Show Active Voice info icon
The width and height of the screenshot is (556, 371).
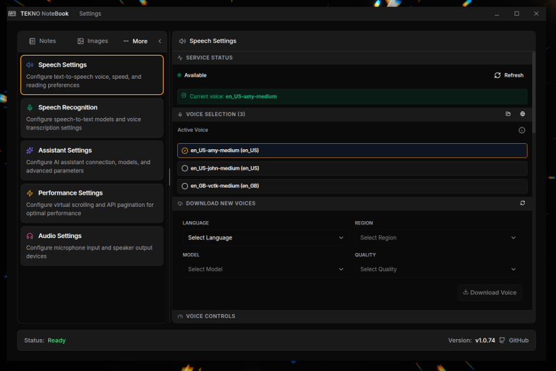pos(521,130)
